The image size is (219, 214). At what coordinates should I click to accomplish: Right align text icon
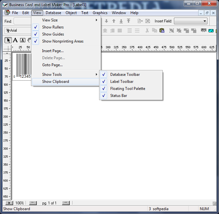pos(112,30)
